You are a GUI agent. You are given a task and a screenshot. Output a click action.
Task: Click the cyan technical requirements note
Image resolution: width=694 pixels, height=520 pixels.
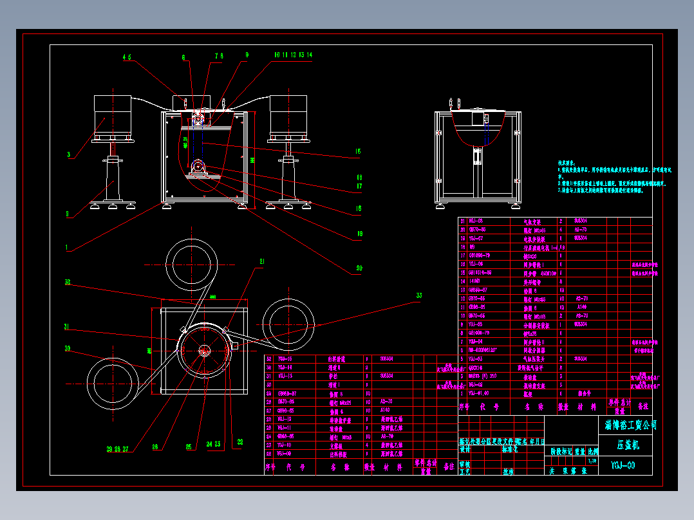614,176
